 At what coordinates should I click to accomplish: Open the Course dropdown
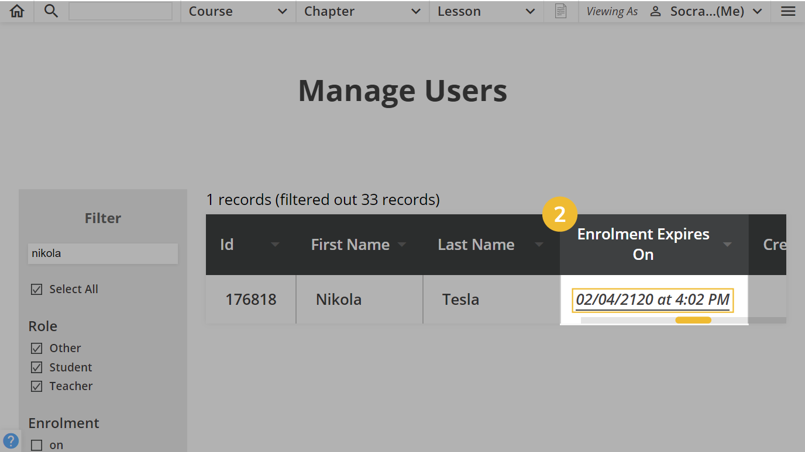pos(238,12)
